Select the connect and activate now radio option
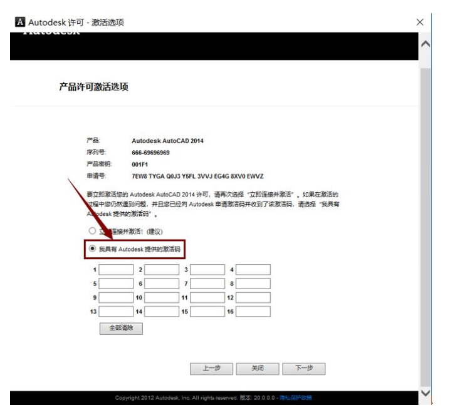 tap(92, 231)
